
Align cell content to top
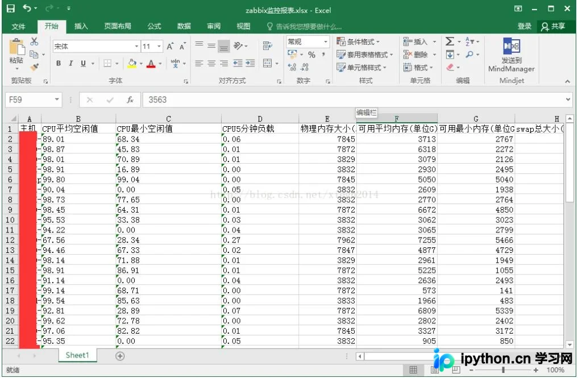pos(199,45)
